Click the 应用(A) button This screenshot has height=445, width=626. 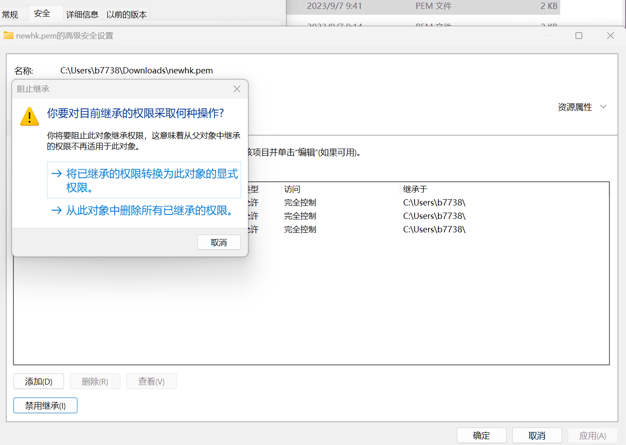592,435
